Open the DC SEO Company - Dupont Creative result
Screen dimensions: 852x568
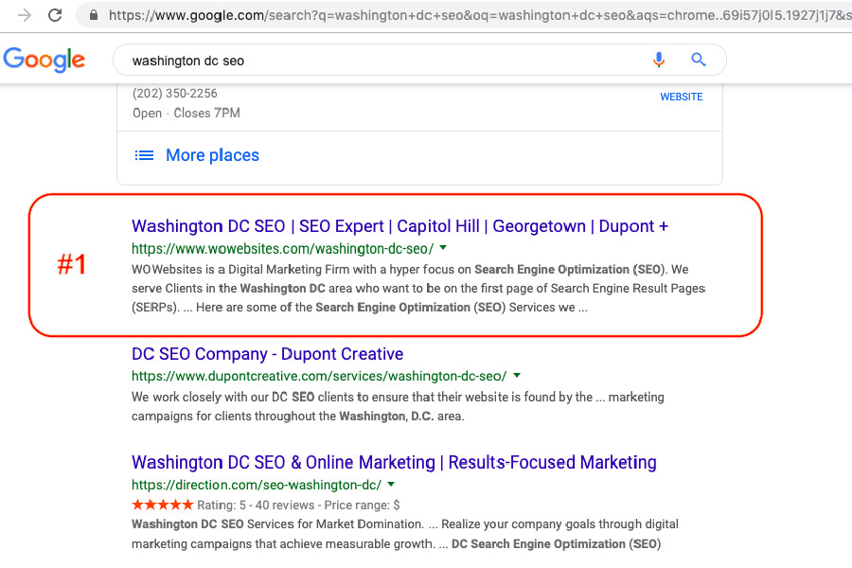(x=267, y=354)
